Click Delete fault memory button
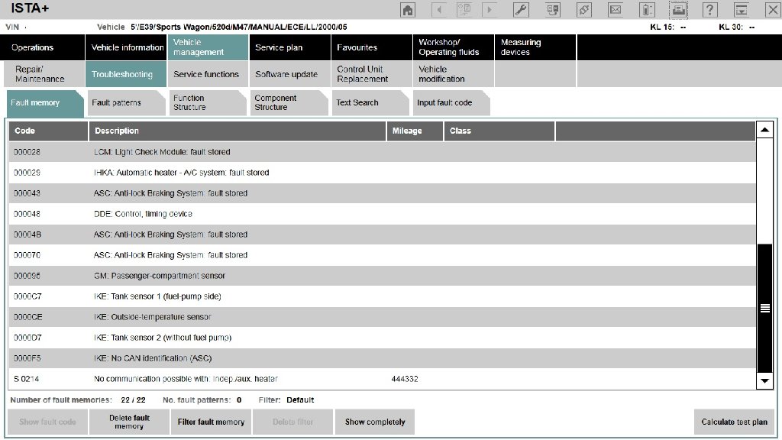This screenshot has width=782, height=440. click(x=129, y=422)
